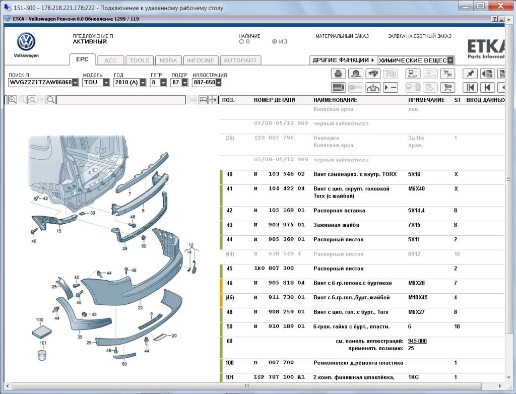
Task: Click the printer icon in the toolbar
Action: click(338, 74)
